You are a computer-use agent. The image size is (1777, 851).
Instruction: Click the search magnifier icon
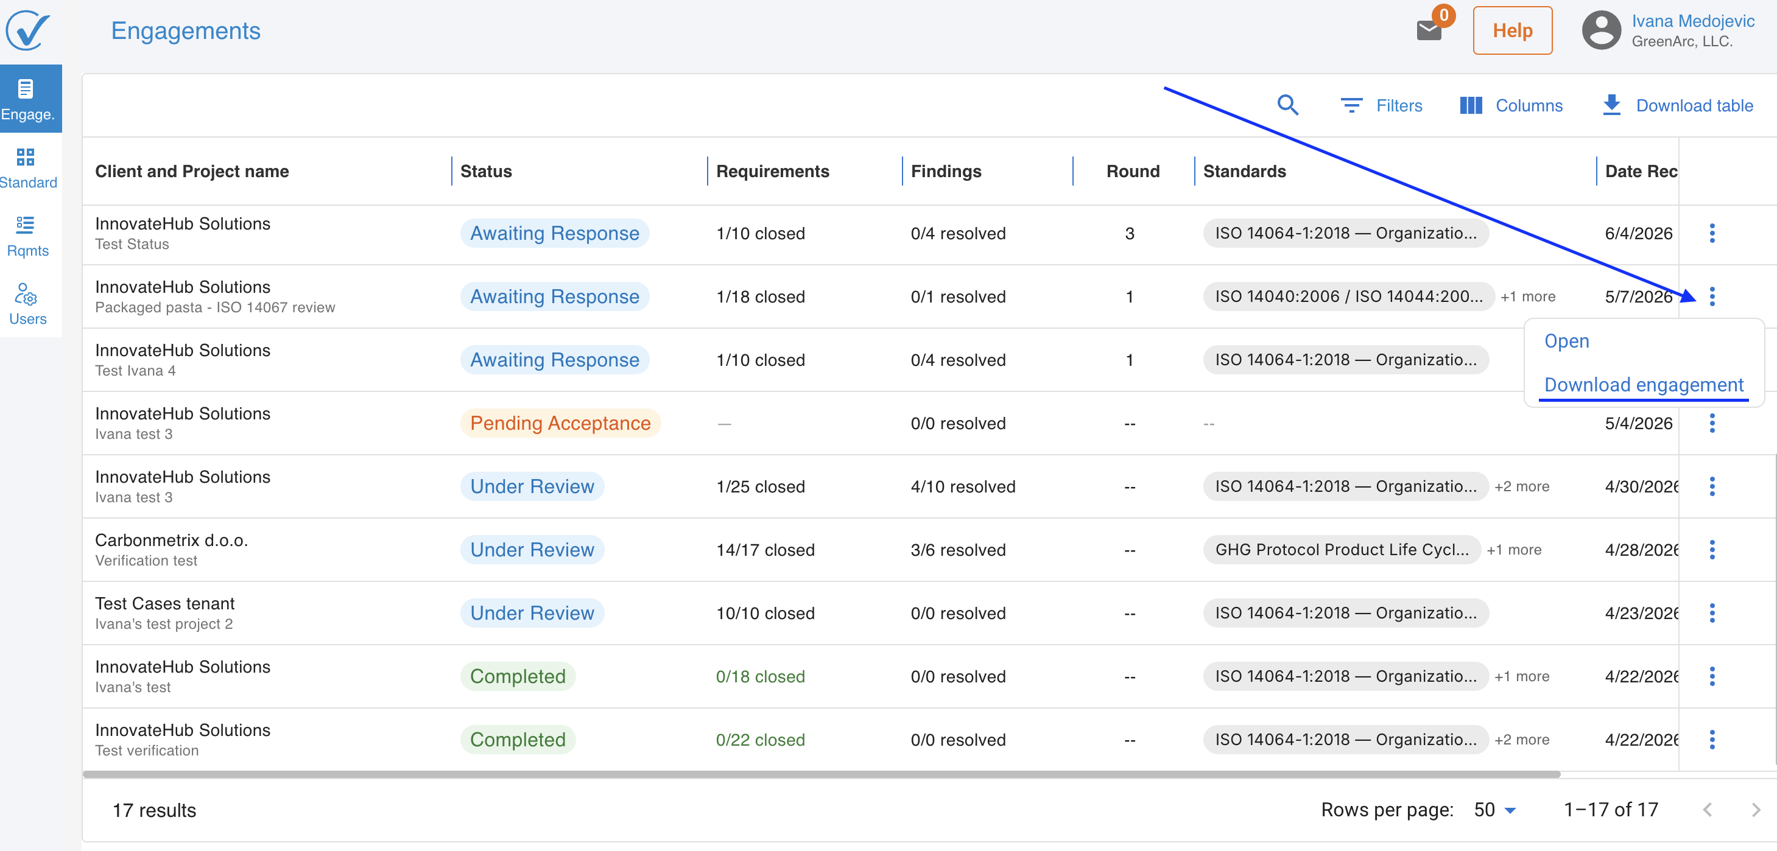[x=1287, y=105]
